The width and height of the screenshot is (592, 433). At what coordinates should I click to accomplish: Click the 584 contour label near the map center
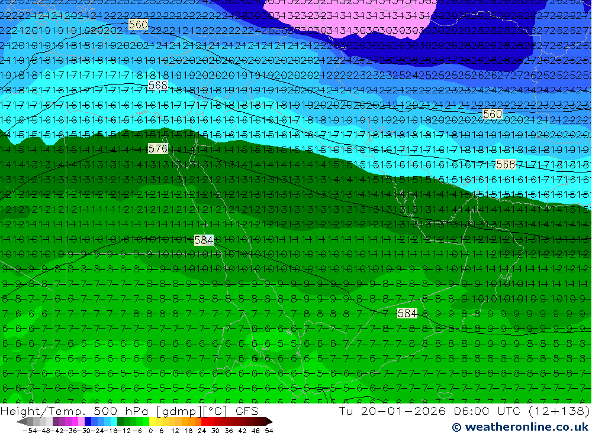pyautogui.click(x=204, y=240)
